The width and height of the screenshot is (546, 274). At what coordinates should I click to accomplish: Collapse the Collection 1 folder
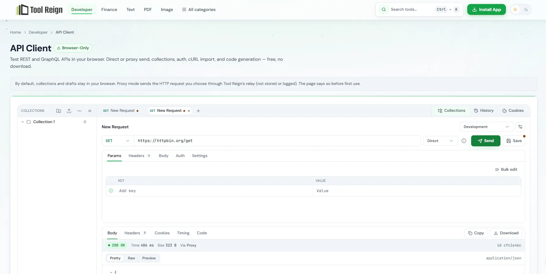pos(23,122)
